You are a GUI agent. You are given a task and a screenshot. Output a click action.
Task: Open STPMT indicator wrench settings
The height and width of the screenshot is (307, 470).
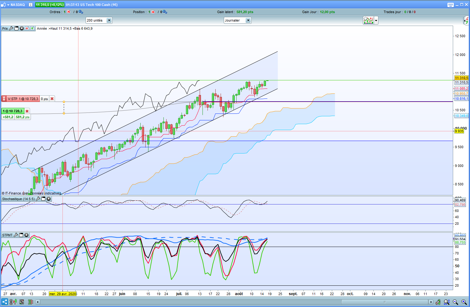point(16,235)
